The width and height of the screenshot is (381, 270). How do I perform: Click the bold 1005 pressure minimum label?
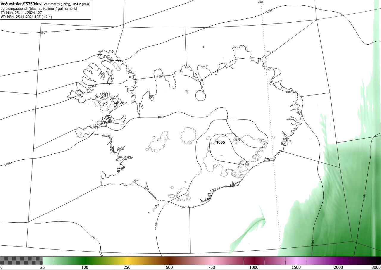(221, 142)
